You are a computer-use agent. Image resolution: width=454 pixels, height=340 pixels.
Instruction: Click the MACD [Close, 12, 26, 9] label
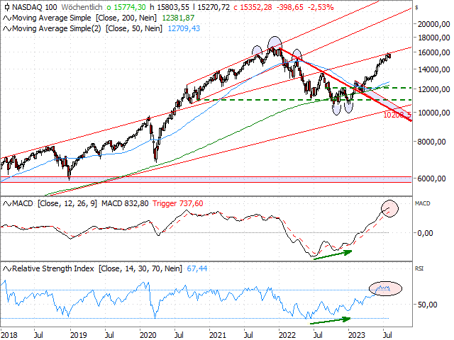pos(55,203)
